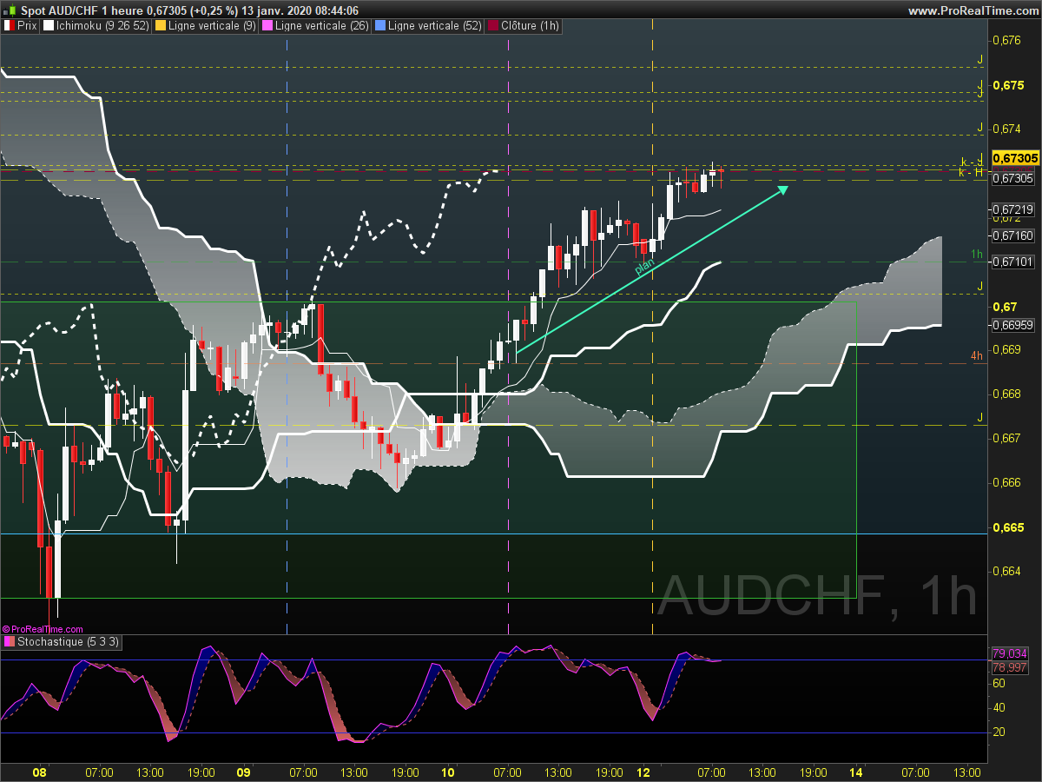Click the candlestick chart icon in title bar

8,10
